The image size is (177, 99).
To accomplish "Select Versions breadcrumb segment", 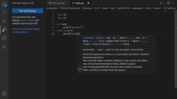I will (x=87, y=8).
